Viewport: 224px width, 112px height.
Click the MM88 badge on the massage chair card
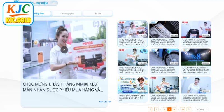pos(185,22)
